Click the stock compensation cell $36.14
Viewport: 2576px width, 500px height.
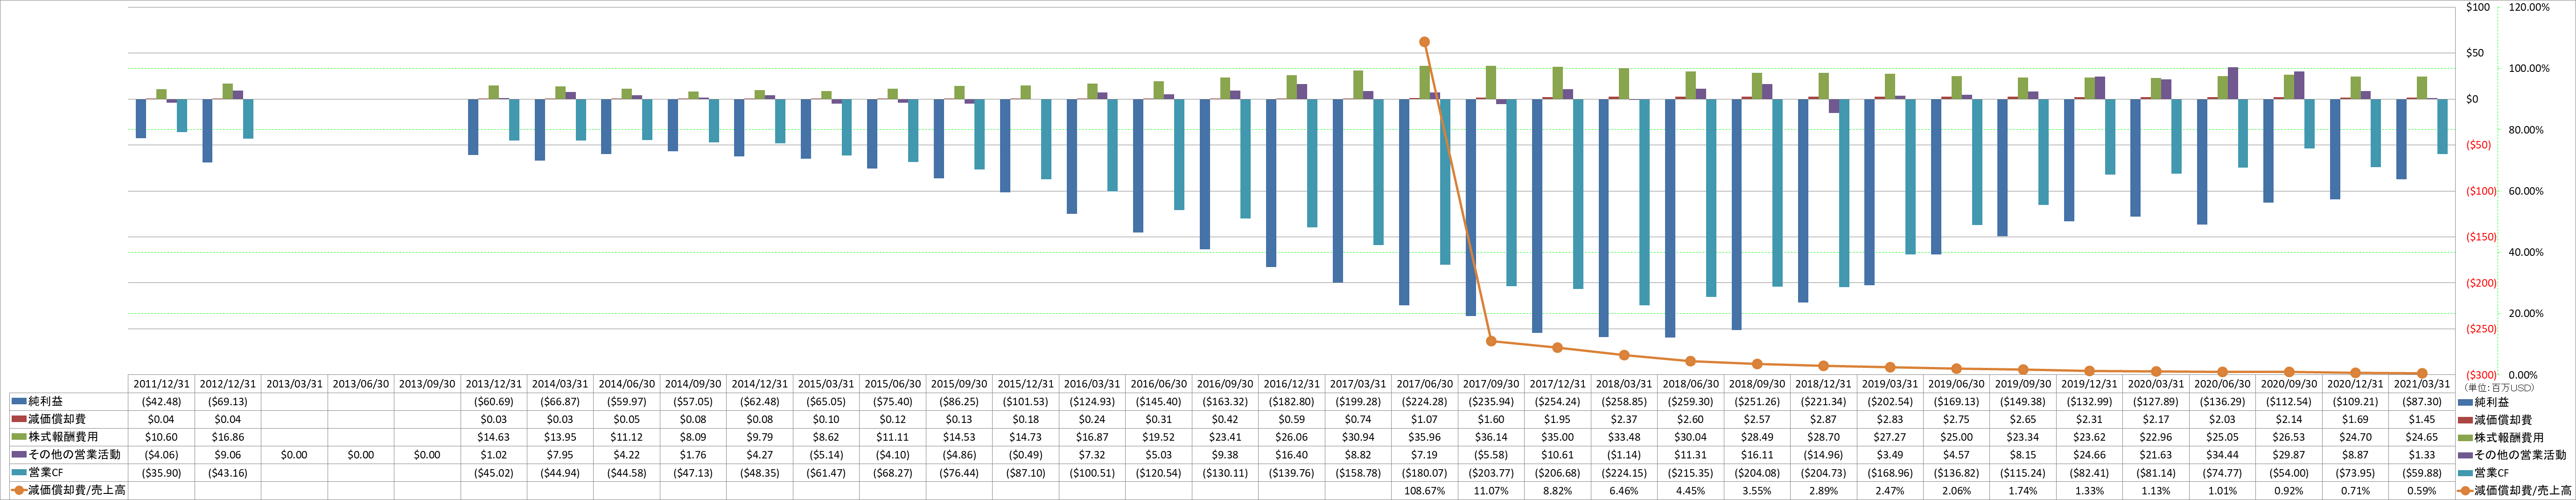click(1491, 437)
